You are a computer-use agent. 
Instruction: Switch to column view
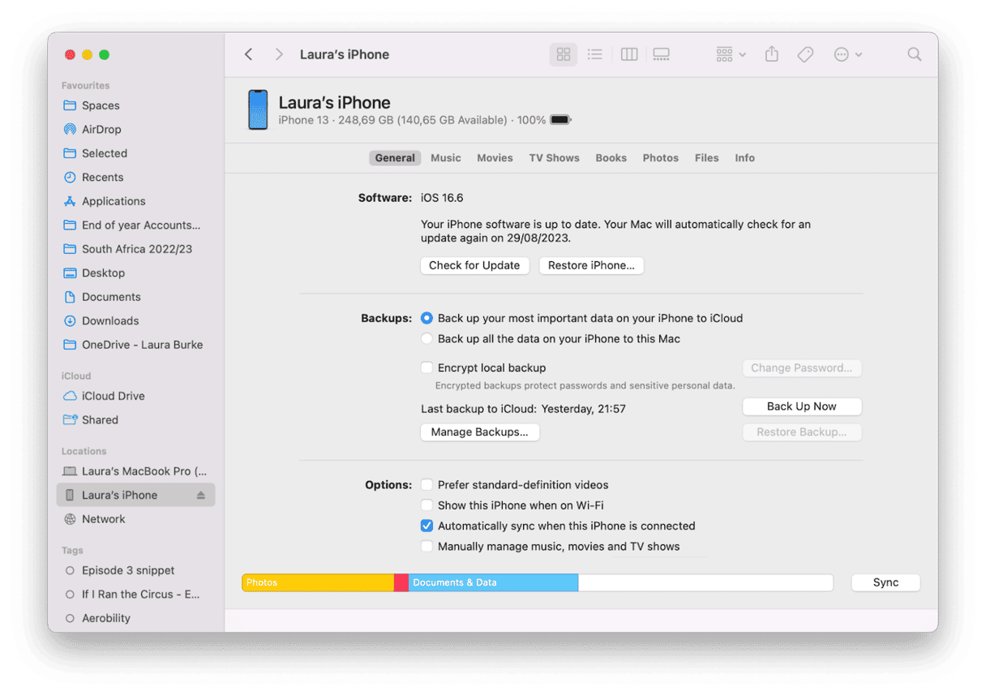[x=628, y=54]
